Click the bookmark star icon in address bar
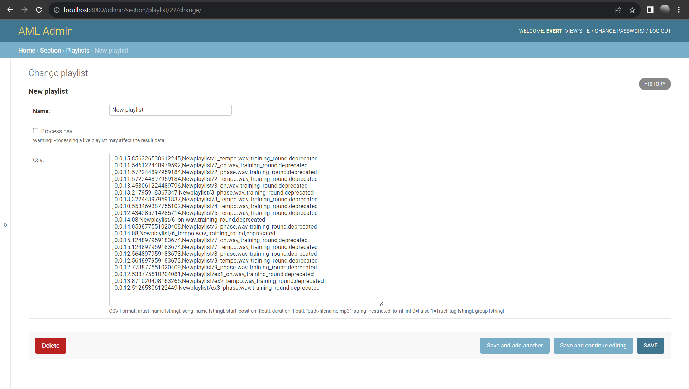The height and width of the screenshot is (389, 689). tap(633, 9)
